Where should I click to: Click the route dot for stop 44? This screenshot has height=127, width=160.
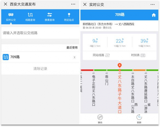(x=133, y=70)
